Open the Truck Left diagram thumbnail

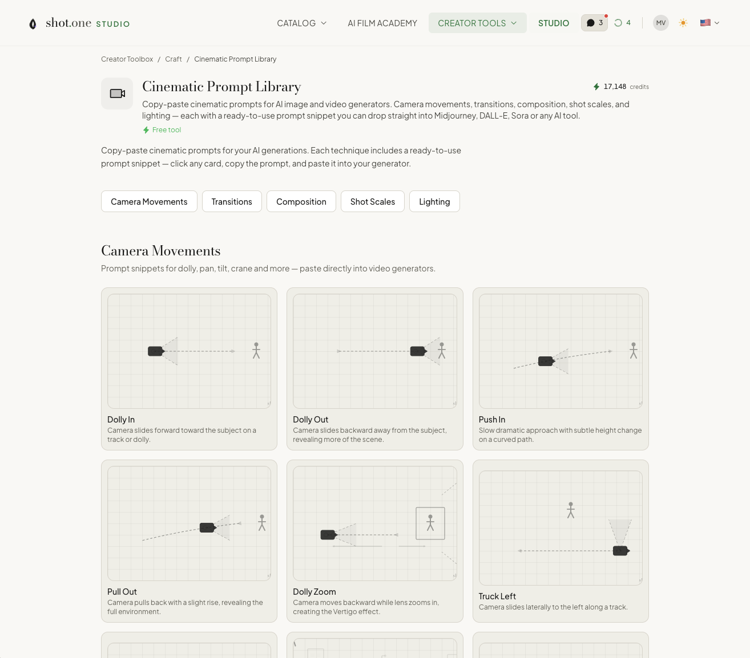[561, 528]
